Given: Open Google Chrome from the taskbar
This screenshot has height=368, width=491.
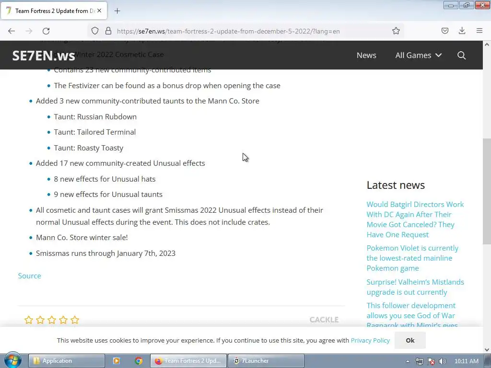Looking at the screenshot, I should (139, 361).
